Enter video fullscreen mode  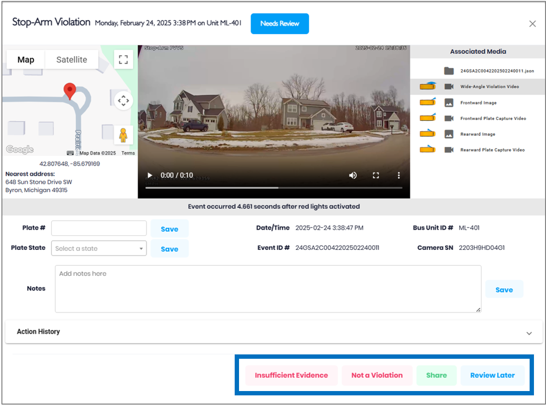[376, 175]
